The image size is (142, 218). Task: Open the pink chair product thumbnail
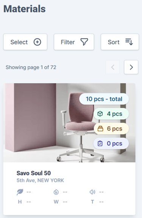click(69, 123)
